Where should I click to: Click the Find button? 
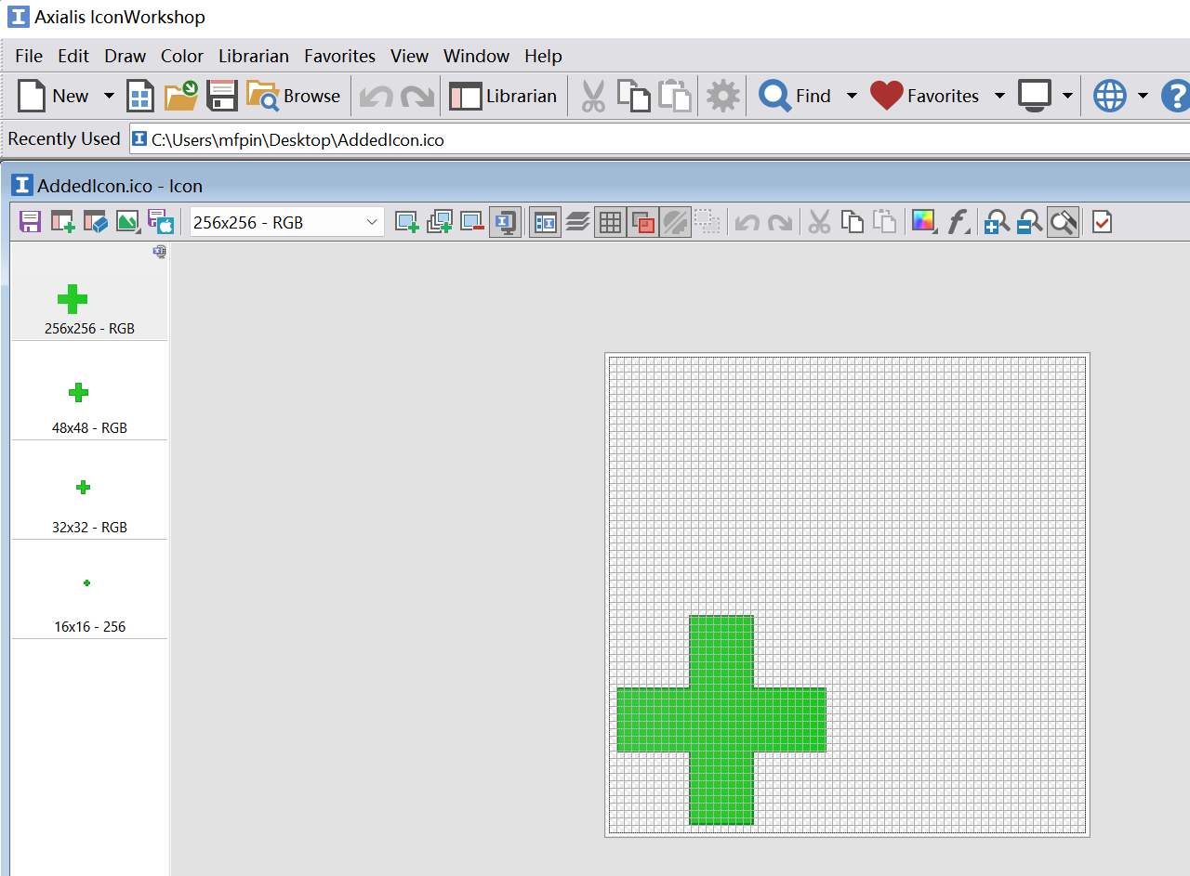[796, 96]
